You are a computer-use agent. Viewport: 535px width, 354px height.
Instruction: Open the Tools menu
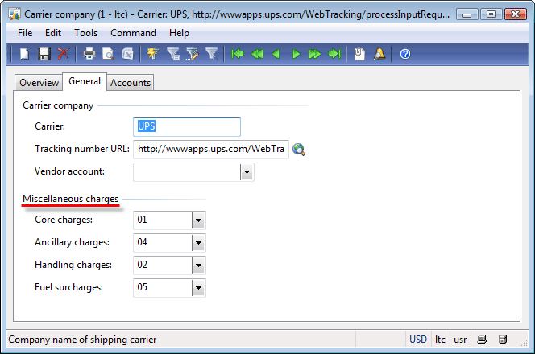tap(85, 33)
